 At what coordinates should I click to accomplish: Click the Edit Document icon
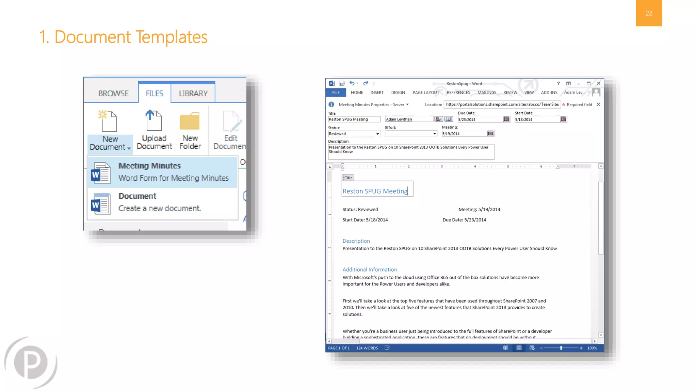[x=232, y=121]
